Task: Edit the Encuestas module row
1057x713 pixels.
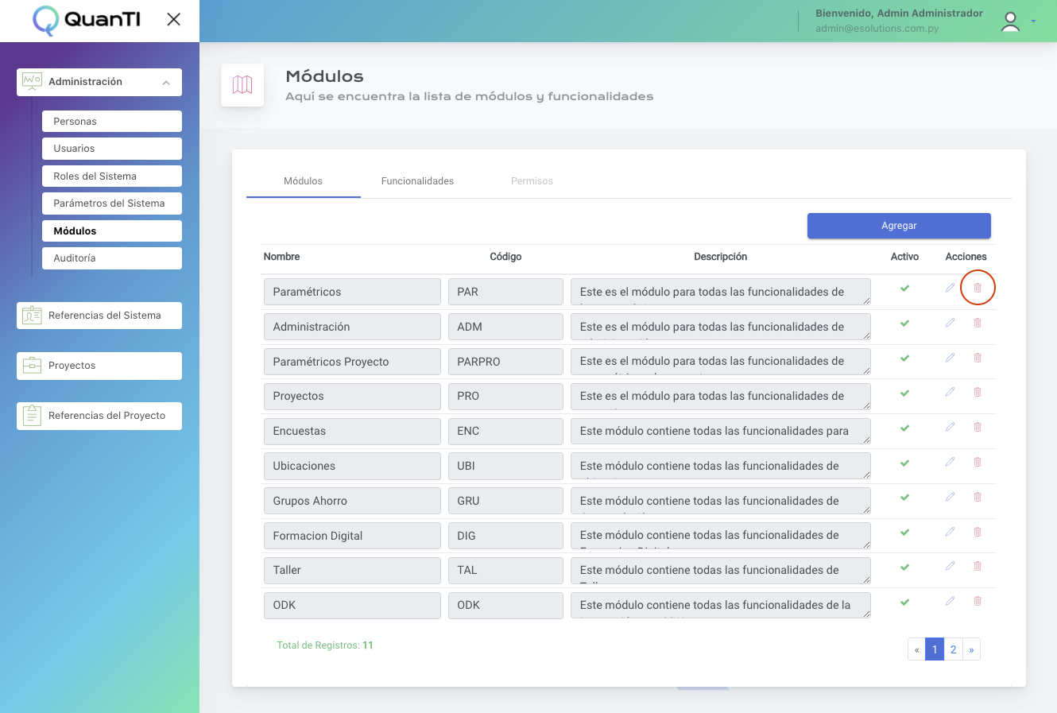Action: pos(950,427)
